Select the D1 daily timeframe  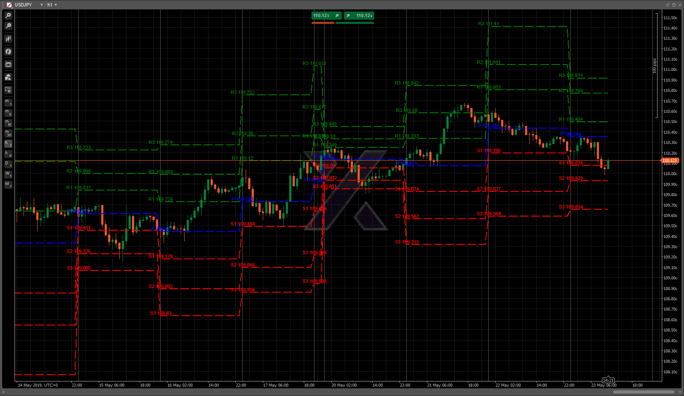(x=8, y=164)
